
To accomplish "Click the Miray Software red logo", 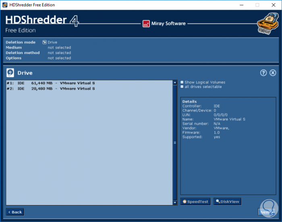I will click(x=146, y=23).
